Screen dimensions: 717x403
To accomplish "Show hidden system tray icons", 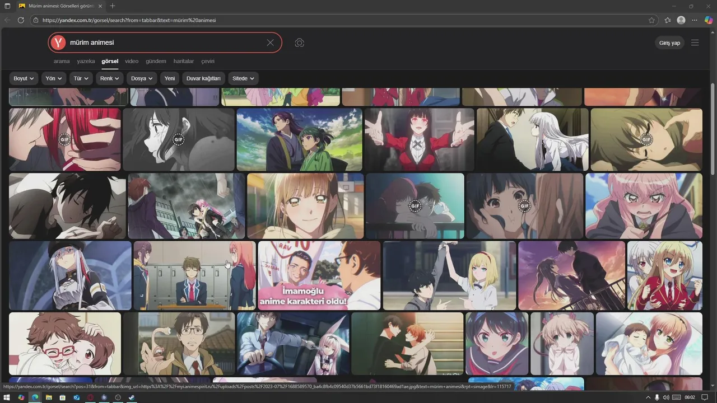I will [647, 397].
